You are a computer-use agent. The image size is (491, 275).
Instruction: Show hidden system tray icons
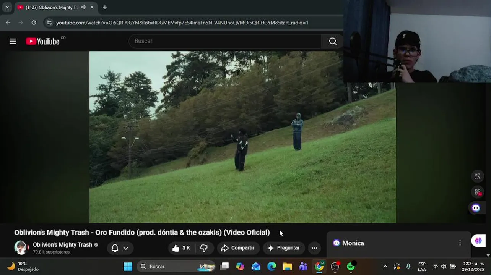click(385, 267)
